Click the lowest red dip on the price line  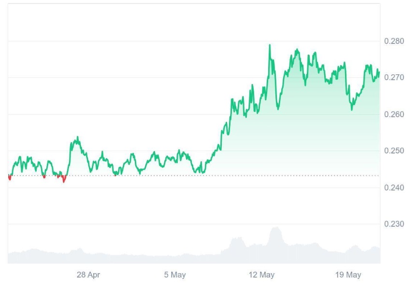tap(64, 181)
